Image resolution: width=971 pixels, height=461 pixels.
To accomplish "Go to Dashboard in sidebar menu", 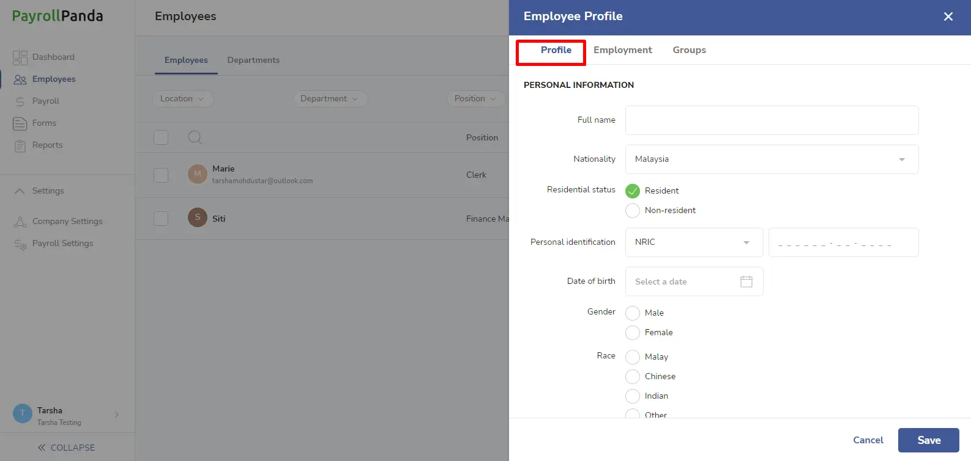I will (x=53, y=57).
